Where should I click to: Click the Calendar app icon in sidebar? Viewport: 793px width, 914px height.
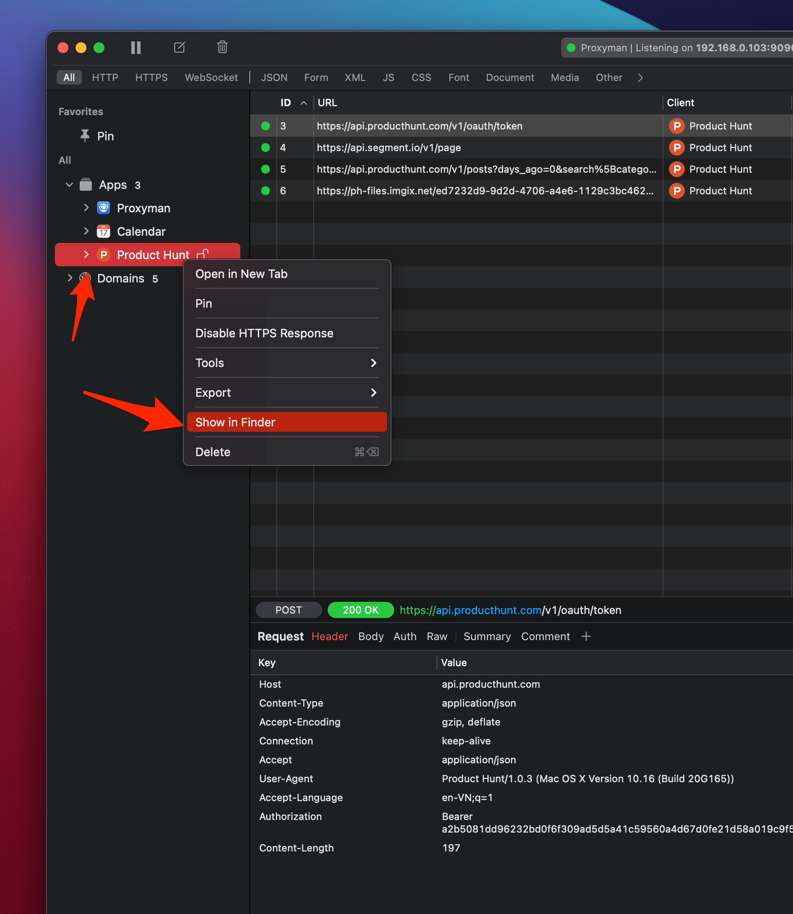104,231
